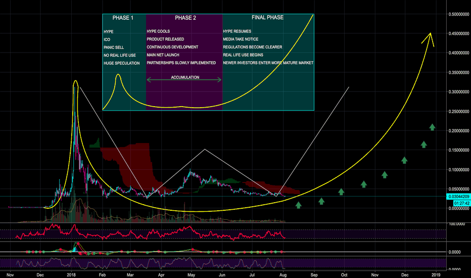The image size is (471, 278).
Task: Click the Dec label just before 2018
Action: pos(40,274)
